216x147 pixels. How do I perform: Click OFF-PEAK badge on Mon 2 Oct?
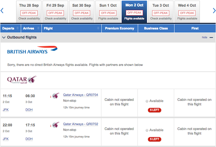tap(134, 13)
